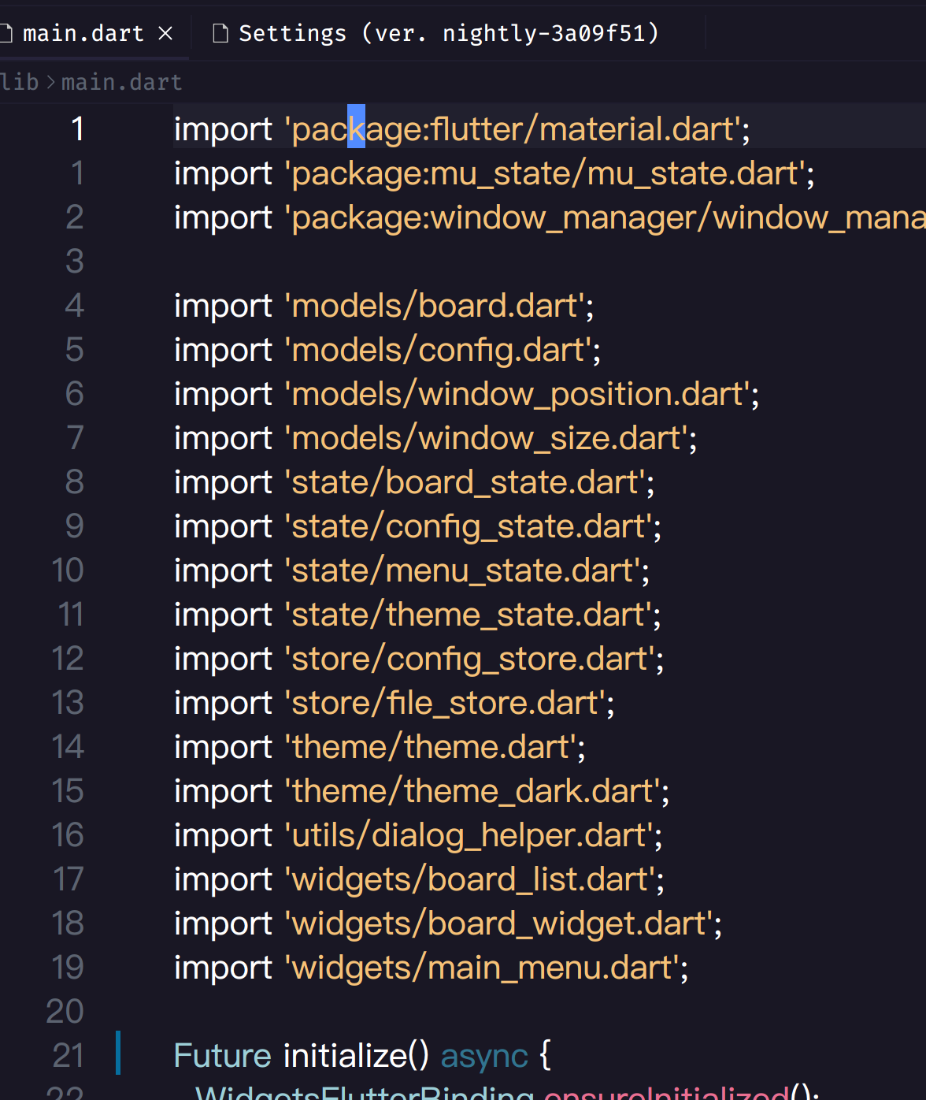This screenshot has width=926, height=1100.
Task: Click the document icon on the Settings tab
Action: click(x=220, y=32)
